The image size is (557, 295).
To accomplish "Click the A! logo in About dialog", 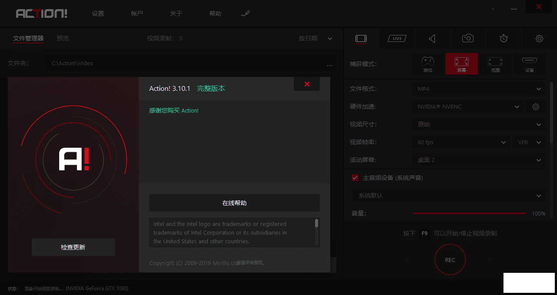I will click(x=74, y=159).
